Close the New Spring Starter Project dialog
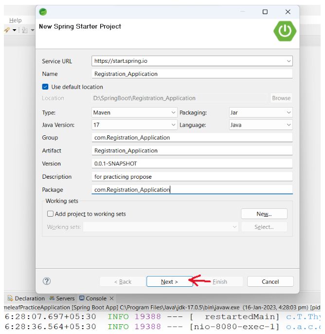This screenshot has height=334, width=325. [288, 12]
